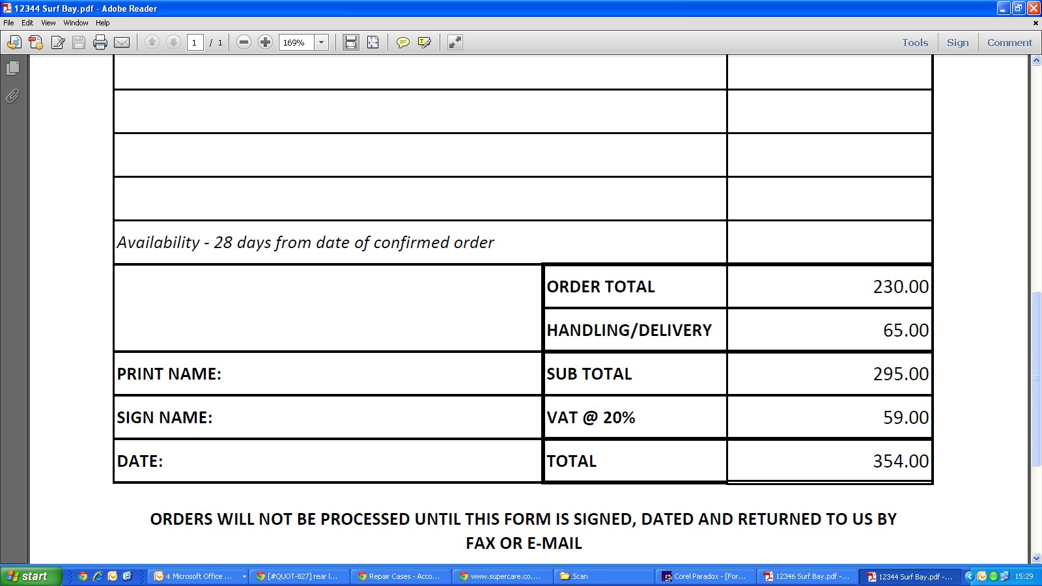
Task: Click the fourth quick launch icon
Action: click(128, 576)
